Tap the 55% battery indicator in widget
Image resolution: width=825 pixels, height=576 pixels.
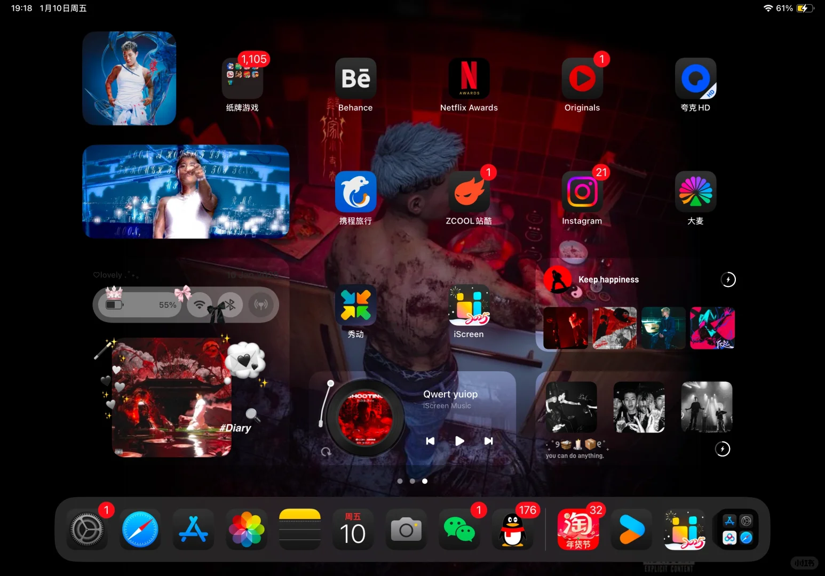[x=140, y=305]
